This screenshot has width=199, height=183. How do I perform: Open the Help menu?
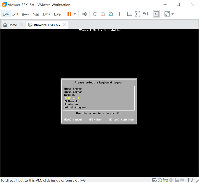tap(58, 14)
